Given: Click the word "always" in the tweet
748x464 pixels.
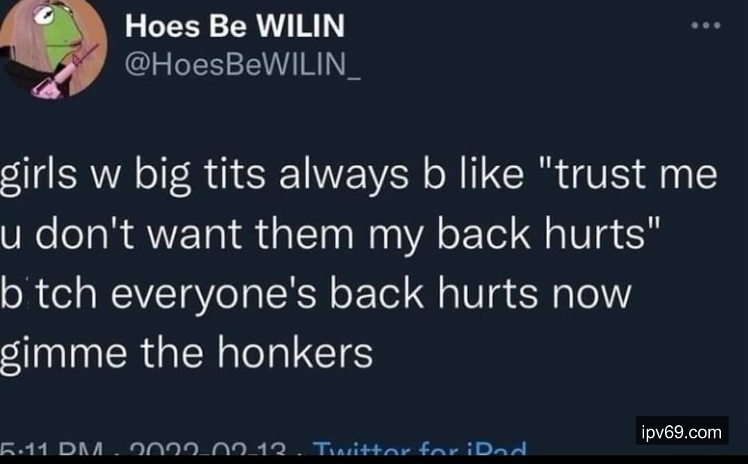Looking at the screenshot, I should (344, 175).
